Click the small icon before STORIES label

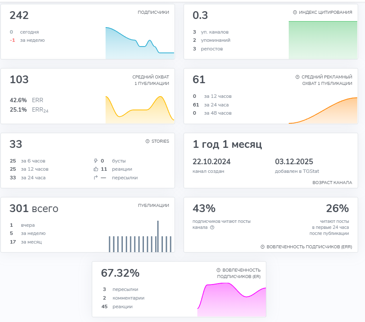pyautogui.click(x=147, y=141)
